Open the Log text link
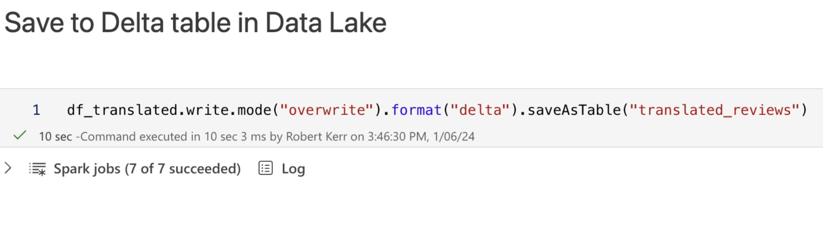Viewport: 823px width, 242px height. (293, 169)
